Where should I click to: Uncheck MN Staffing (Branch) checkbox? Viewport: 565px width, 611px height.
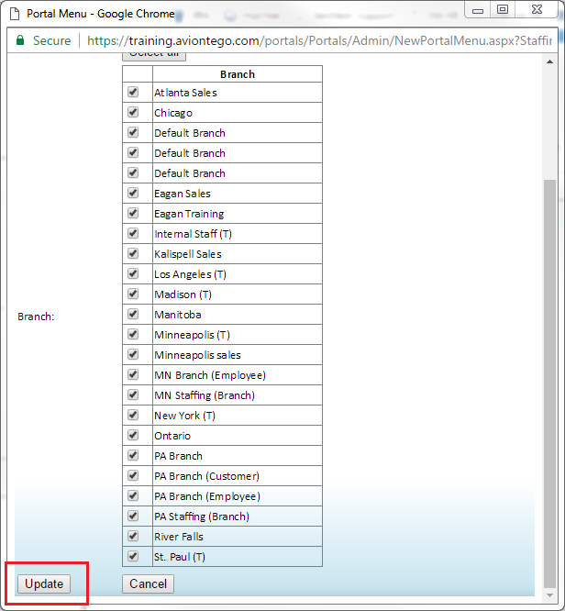click(133, 394)
